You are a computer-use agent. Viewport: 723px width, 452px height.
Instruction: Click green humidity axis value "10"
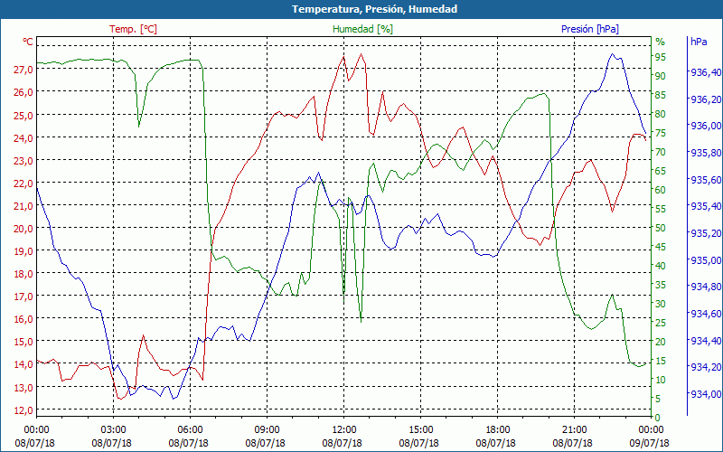(661, 380)
